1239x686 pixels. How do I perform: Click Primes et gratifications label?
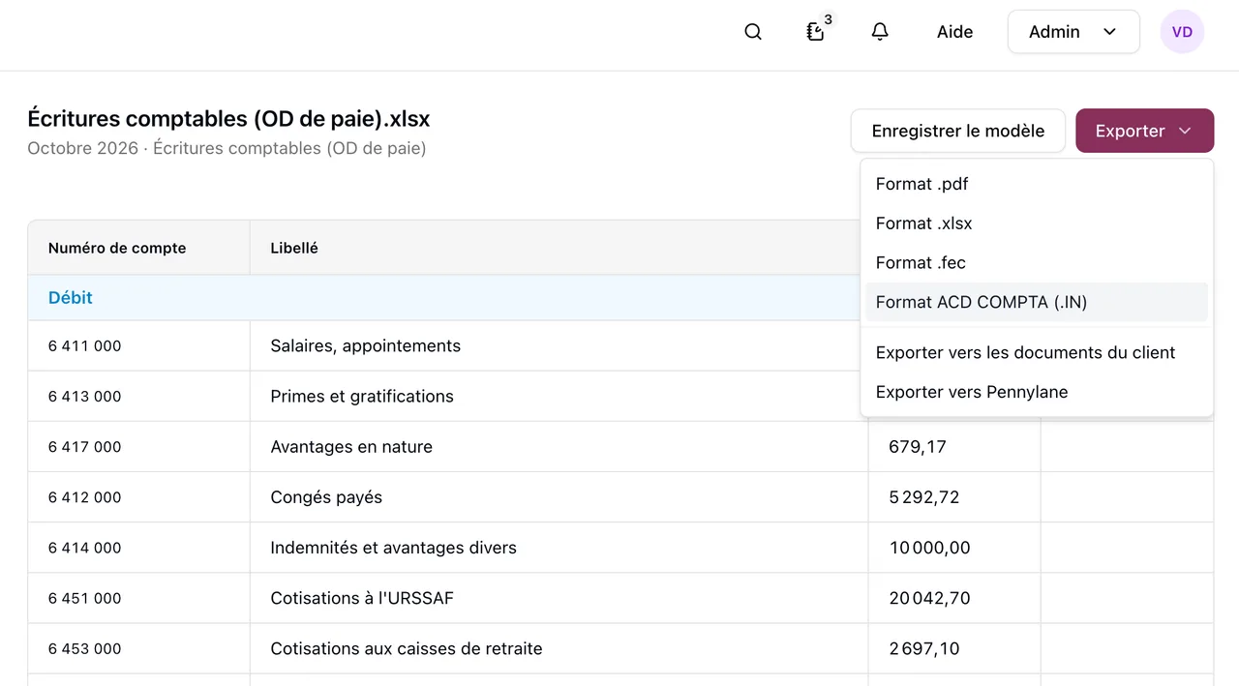[362, 396]
